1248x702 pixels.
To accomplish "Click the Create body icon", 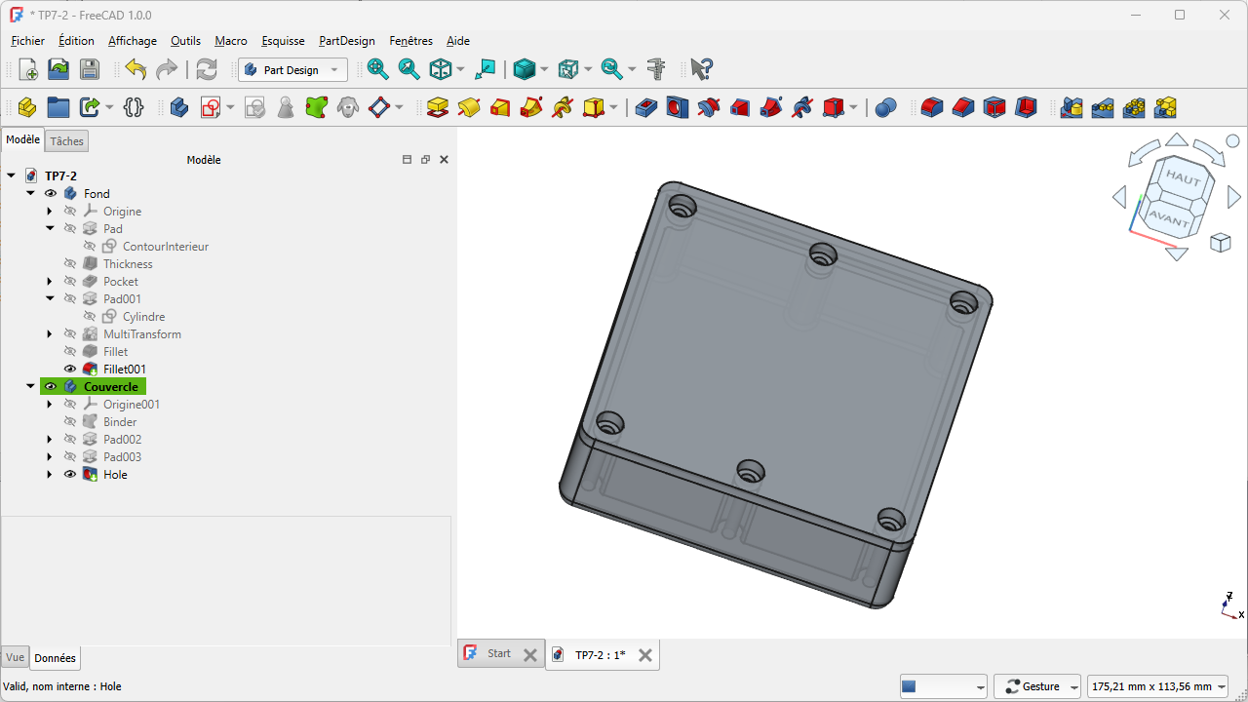I will 179,107.
